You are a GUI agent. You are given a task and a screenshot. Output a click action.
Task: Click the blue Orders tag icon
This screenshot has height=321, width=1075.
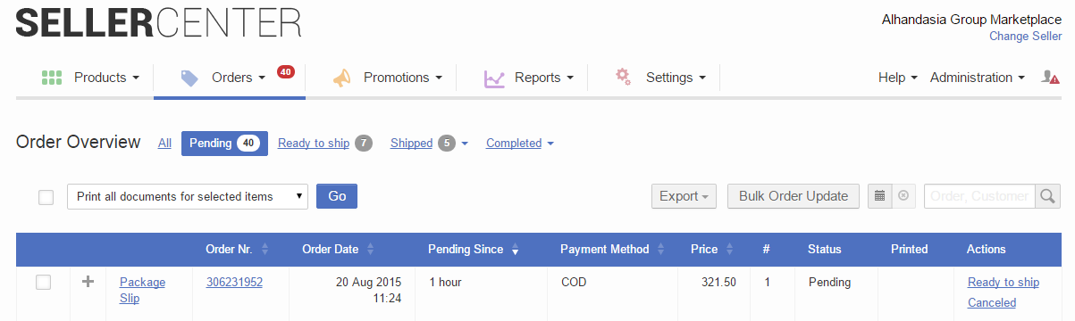pos(189,78)
